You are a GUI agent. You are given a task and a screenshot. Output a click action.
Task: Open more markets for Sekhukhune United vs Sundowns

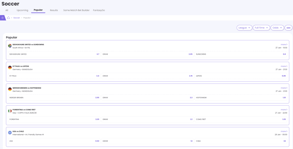tap(284, 44)
